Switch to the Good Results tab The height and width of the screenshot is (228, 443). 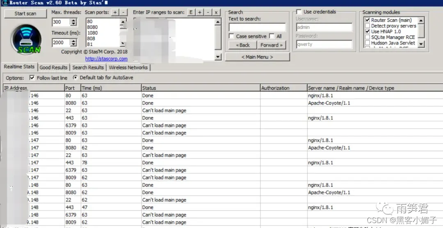click(x=53, y=68)
